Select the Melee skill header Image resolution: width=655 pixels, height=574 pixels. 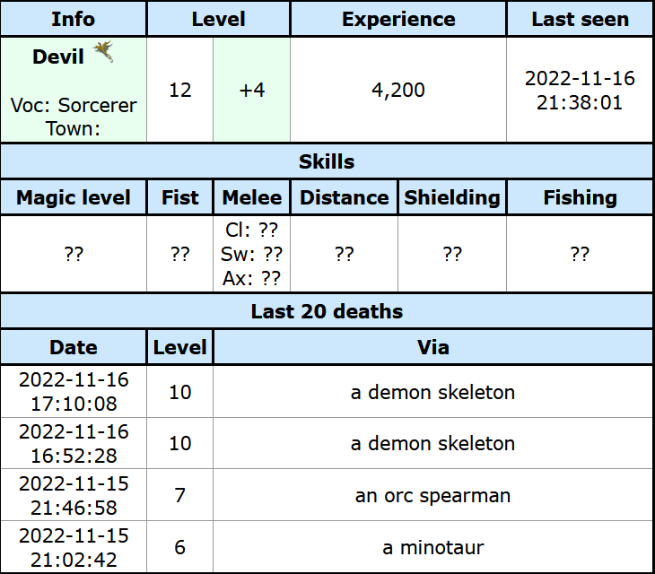coord(252,197)
